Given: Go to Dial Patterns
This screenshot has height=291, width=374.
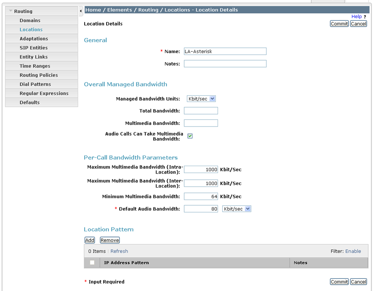Looking at the screenshot, I should click(36, 84).
